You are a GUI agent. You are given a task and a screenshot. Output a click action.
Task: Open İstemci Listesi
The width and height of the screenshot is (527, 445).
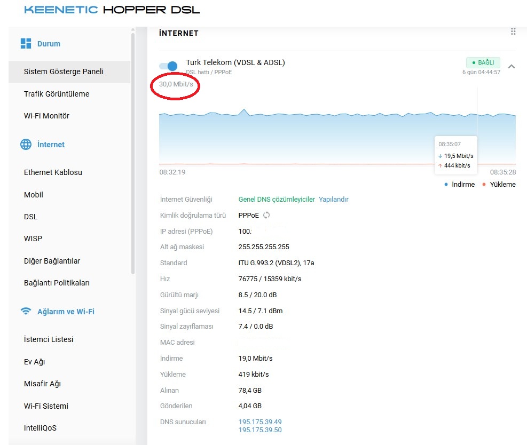tap(49, 339)
